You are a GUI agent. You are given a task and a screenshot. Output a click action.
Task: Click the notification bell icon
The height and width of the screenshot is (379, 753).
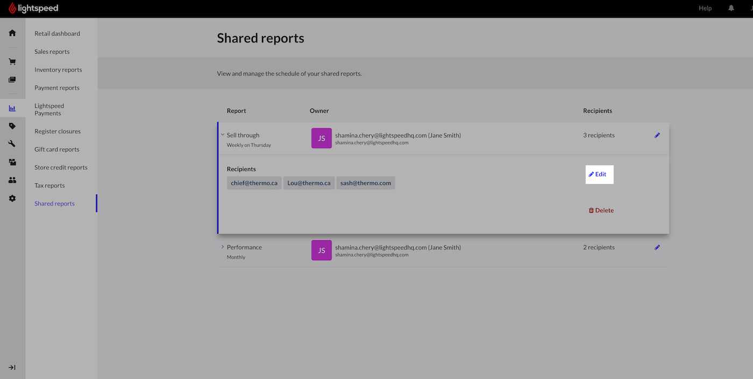[731, 8]
